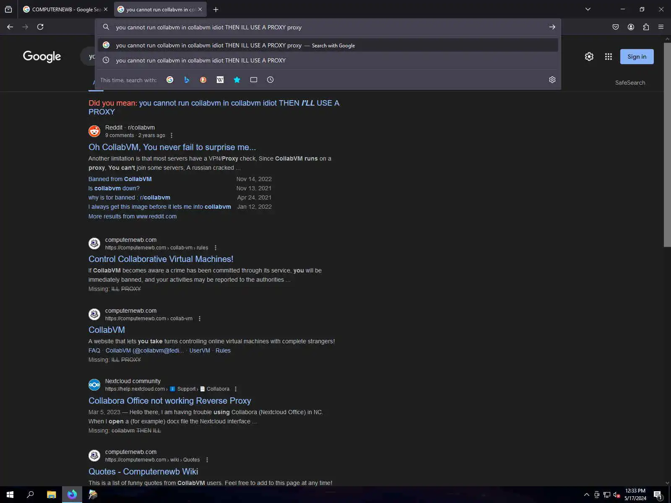Open the FAQ sitelink

click(94, 350)
